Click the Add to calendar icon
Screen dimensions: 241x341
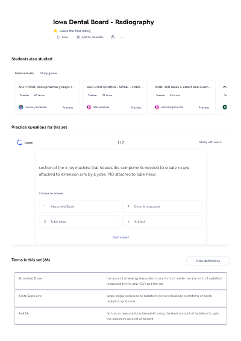[78, 37]
